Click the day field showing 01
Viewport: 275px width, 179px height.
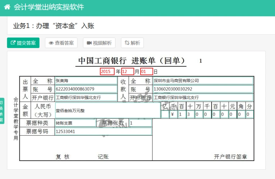pos(147,72)
